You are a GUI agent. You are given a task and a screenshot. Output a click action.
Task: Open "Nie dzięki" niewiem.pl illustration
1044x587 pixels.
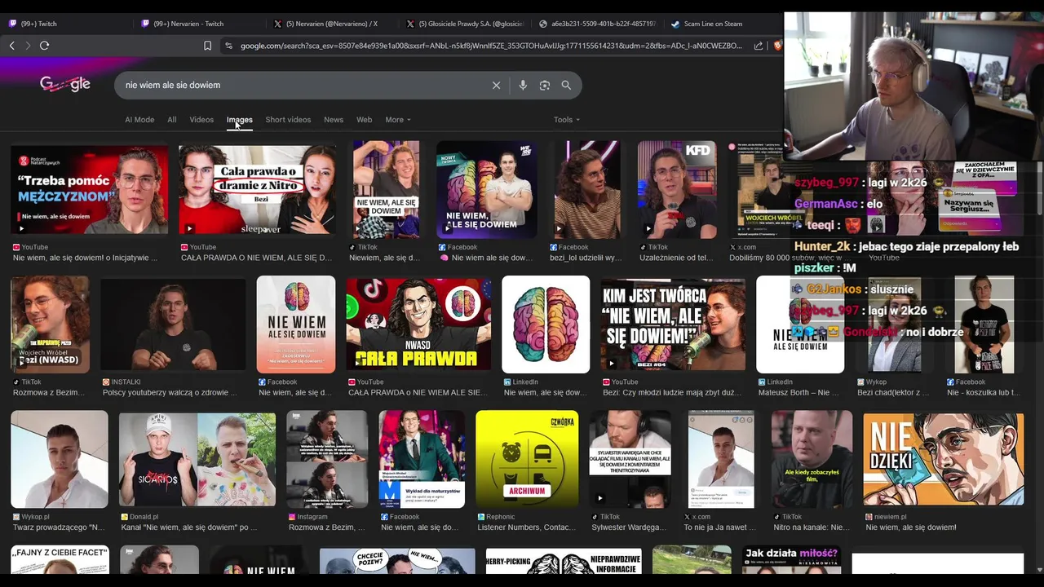click(944, 459)
